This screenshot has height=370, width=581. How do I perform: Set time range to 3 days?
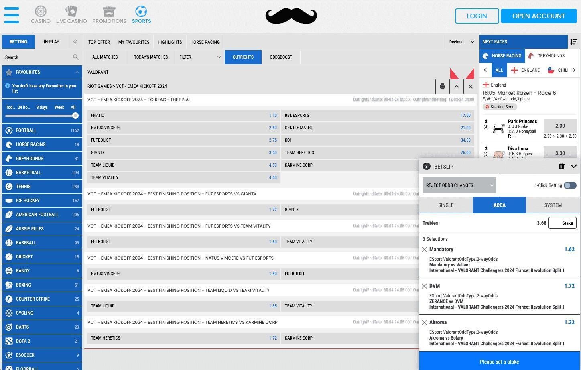coord(42,107)
